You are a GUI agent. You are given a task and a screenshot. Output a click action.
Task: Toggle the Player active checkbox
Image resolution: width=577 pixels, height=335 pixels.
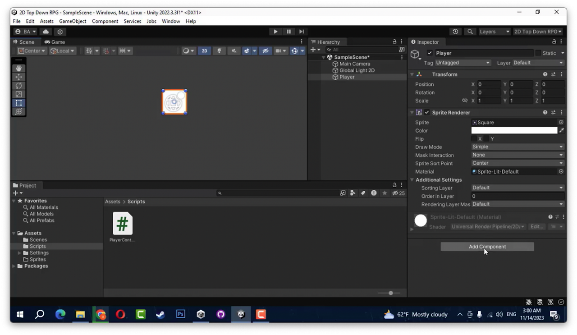430,53
